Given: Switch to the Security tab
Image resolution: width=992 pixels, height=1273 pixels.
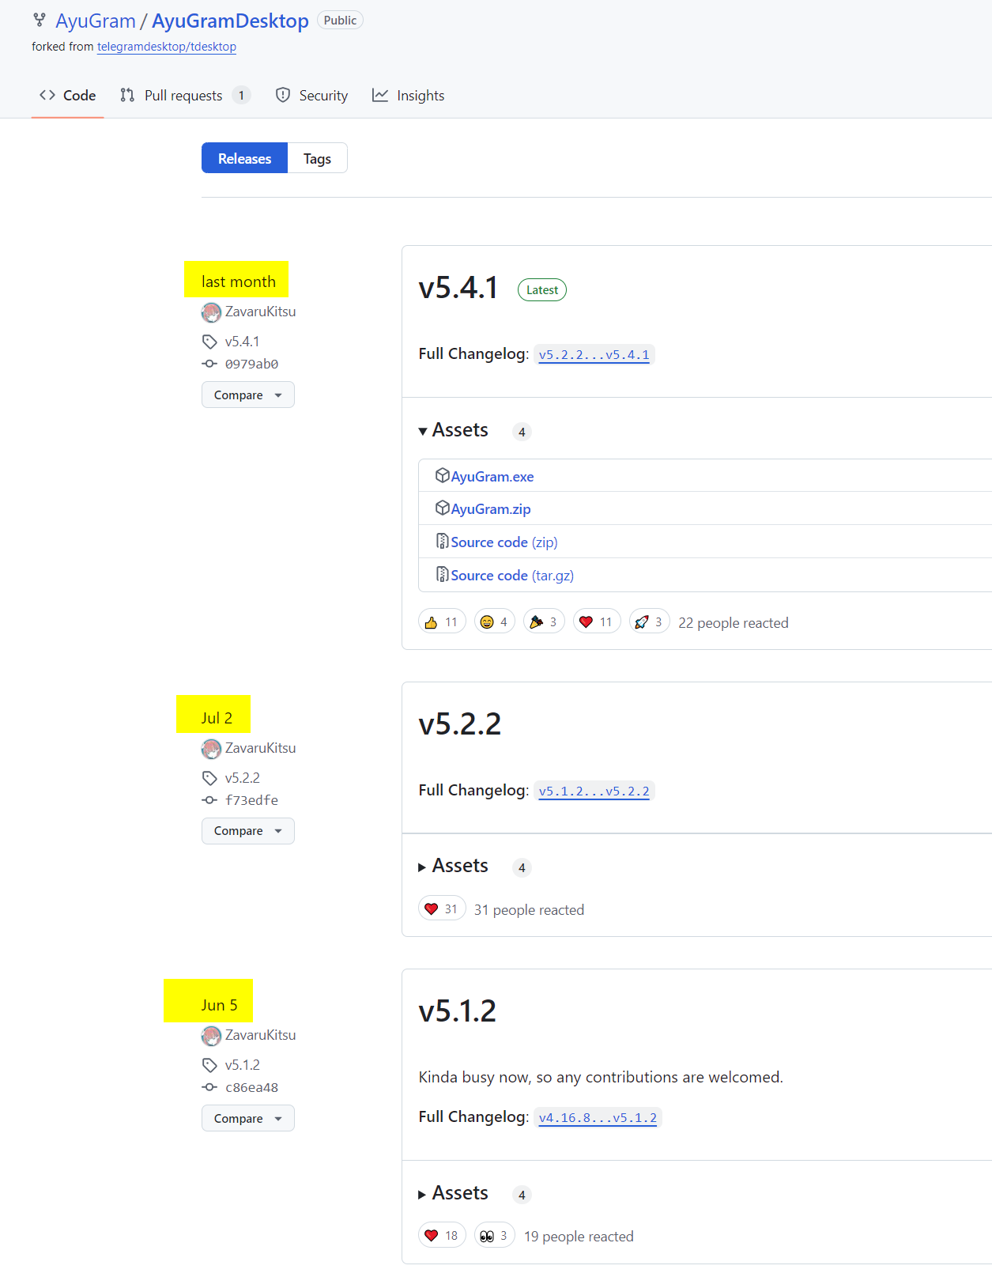Looking at the screenshot, I should click(311, 96).
